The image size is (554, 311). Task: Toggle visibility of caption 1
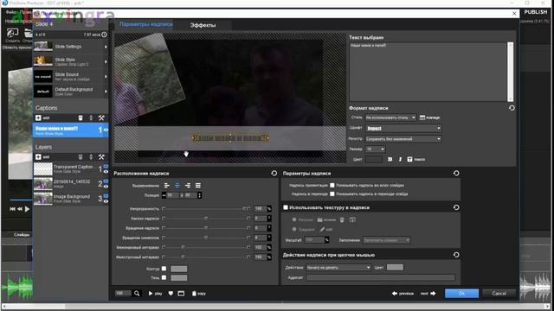pyautogui.click(x=106, y=130)
